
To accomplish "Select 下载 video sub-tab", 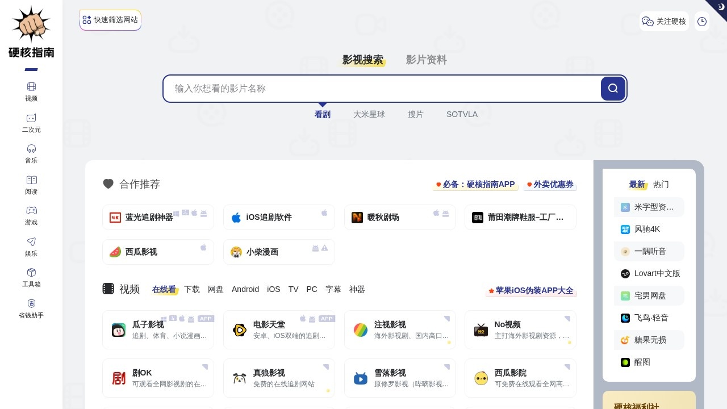I will (x=192, y=289).
